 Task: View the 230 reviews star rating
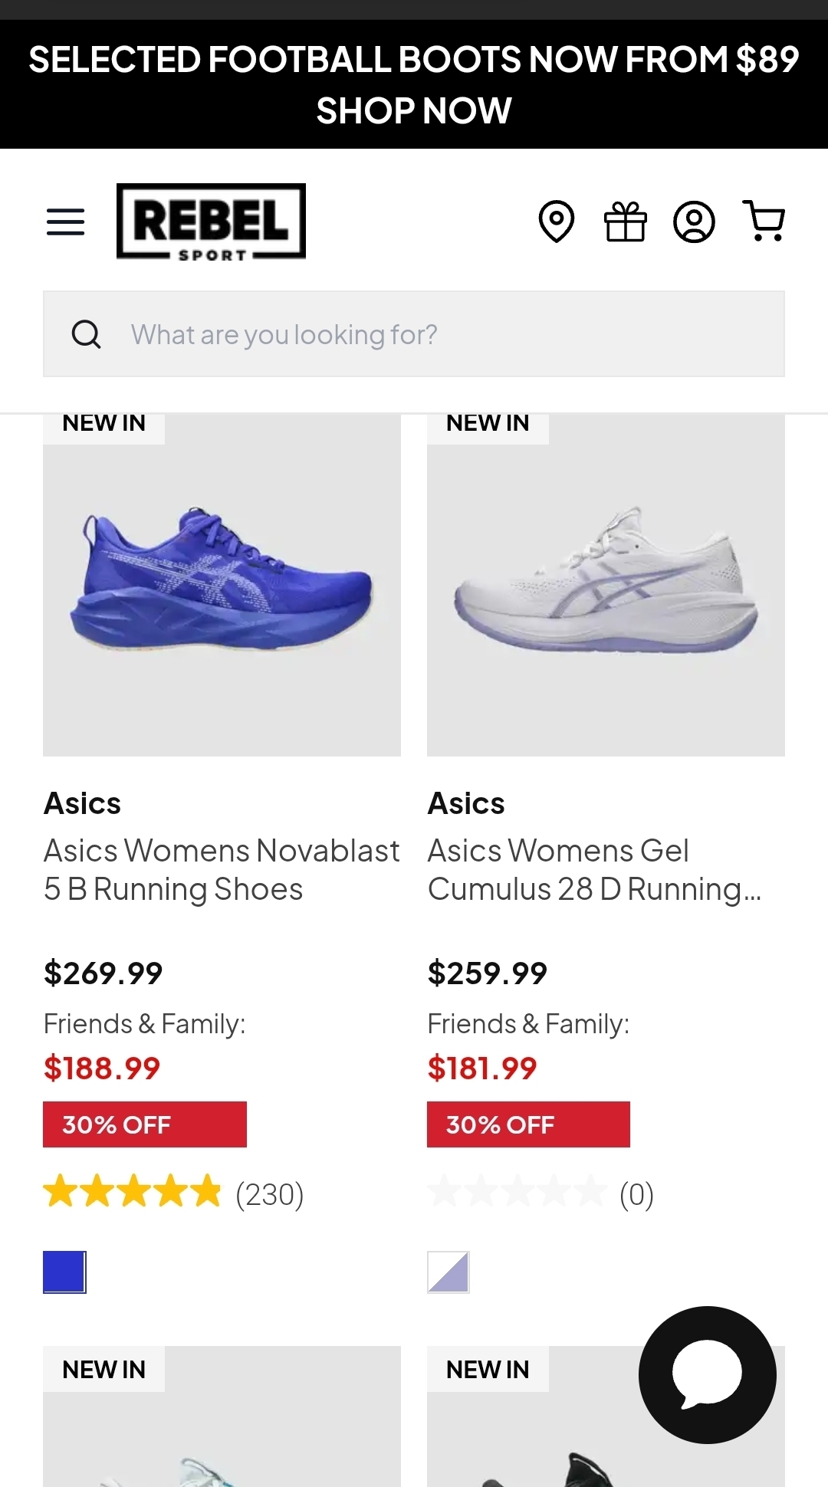173,1193
